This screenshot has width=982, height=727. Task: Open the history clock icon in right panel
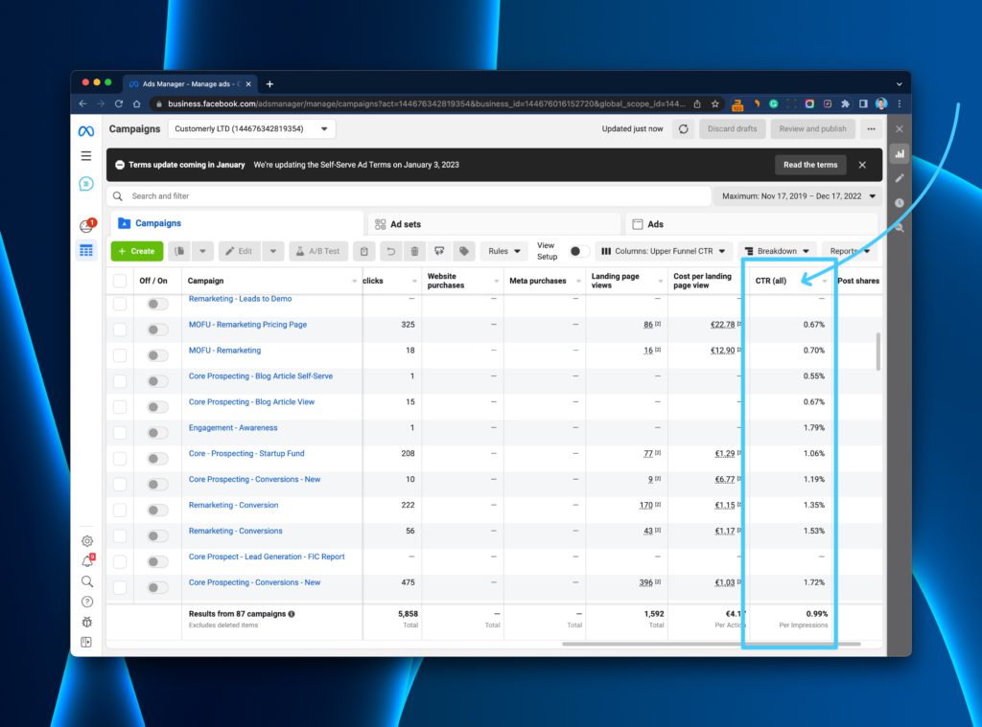900,203
